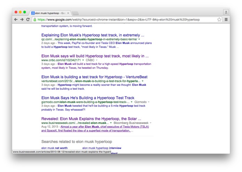Select the elon musk hyperloop tab
Screen dimensions: 242x172
click(50, 13)
